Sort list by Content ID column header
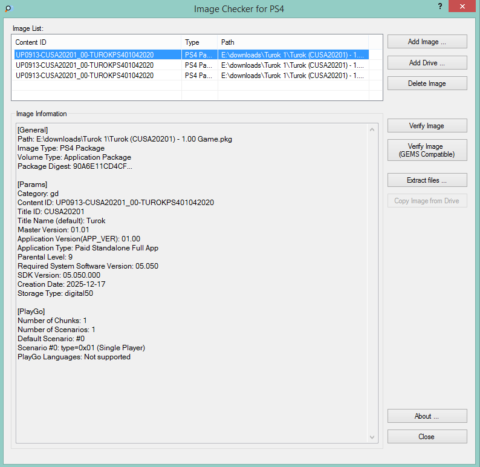Screen dimensions: 480x467 (x=97, y=42)
